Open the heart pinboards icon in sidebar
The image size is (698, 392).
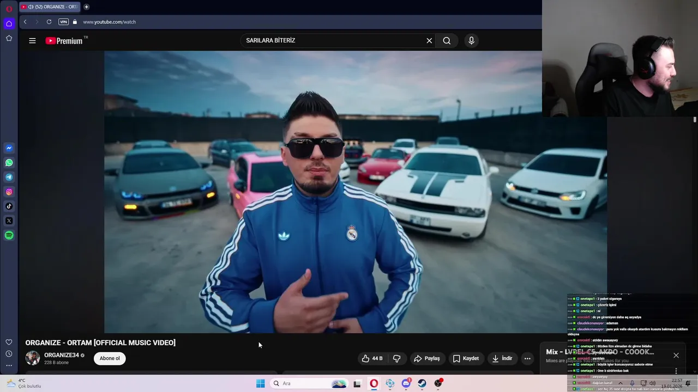tap(9, 342)
